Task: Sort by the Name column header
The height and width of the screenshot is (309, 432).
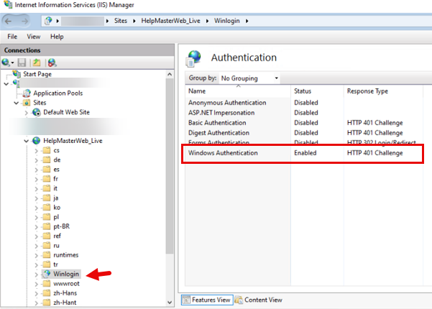Action: [238, 91]
